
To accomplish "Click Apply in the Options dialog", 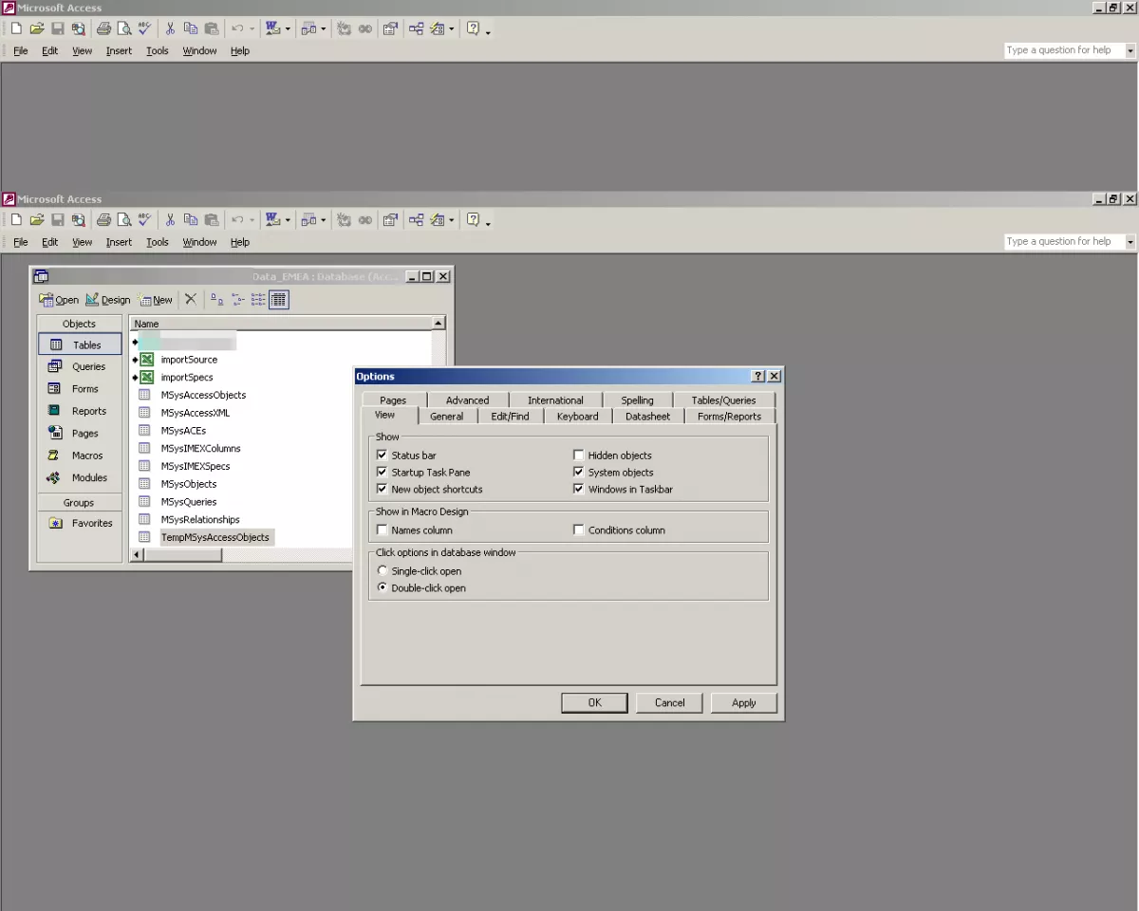I will tap(744, 702).
